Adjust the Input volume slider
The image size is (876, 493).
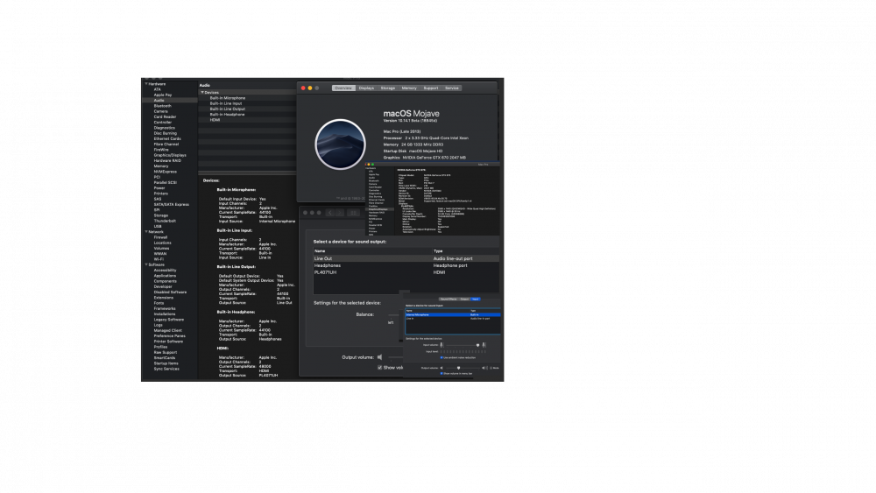[463, 345]
